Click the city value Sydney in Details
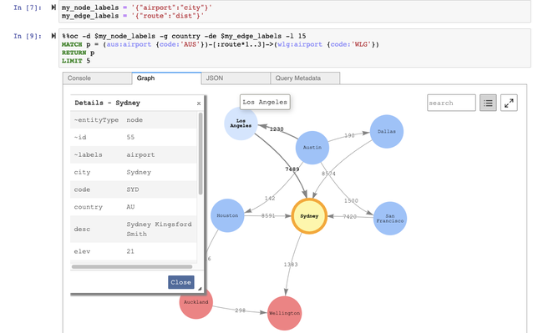This screenshot has height=333, width=533. point(139,172)
